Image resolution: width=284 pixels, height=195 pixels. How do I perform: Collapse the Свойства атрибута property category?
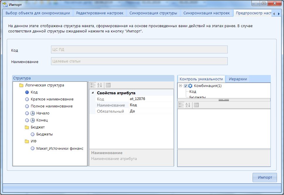tap(93, 93)
